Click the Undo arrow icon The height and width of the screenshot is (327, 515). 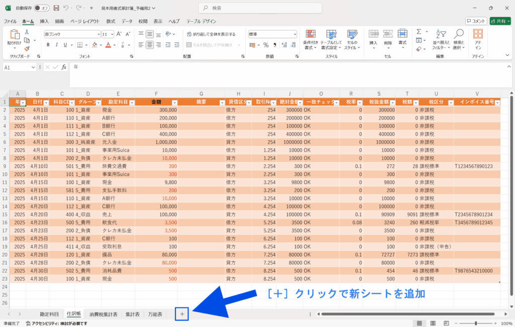66,8
